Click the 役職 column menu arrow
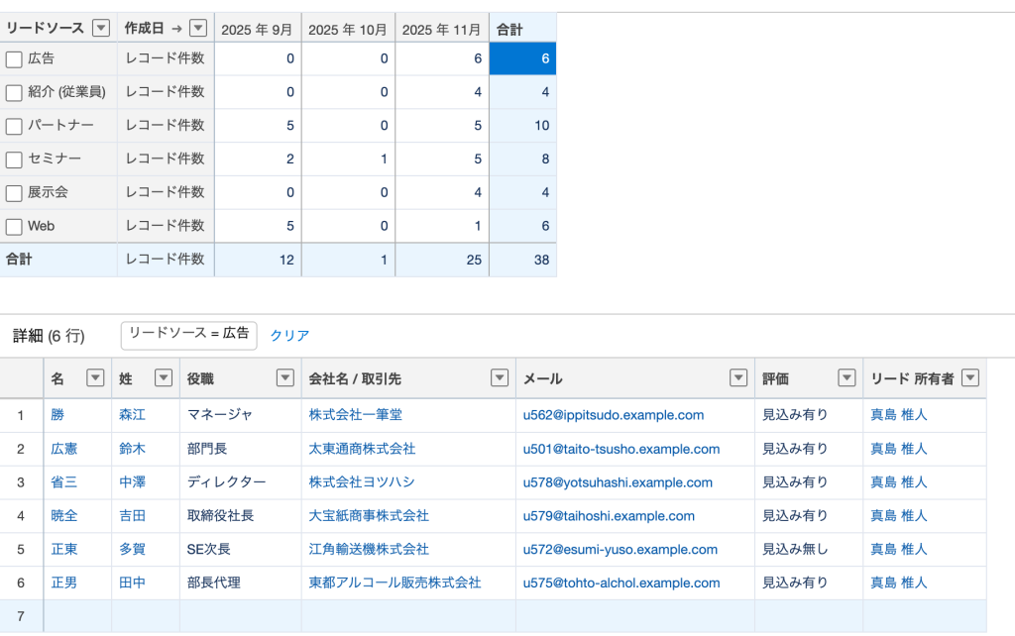Viewport: 1015px width, 636px height. click(284, 377)
